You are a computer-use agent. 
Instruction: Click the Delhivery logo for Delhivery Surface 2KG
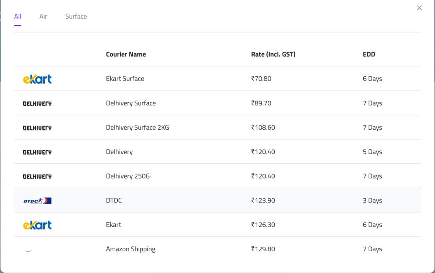[37, 128]
